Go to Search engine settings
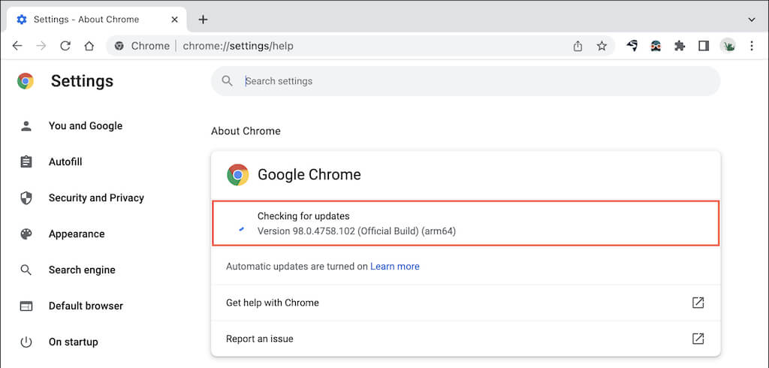The height and width of the screenshot is (368, 769). (x=82, y=270)
